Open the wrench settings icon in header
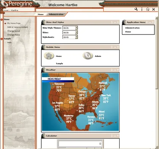 [x=136, y=9]
